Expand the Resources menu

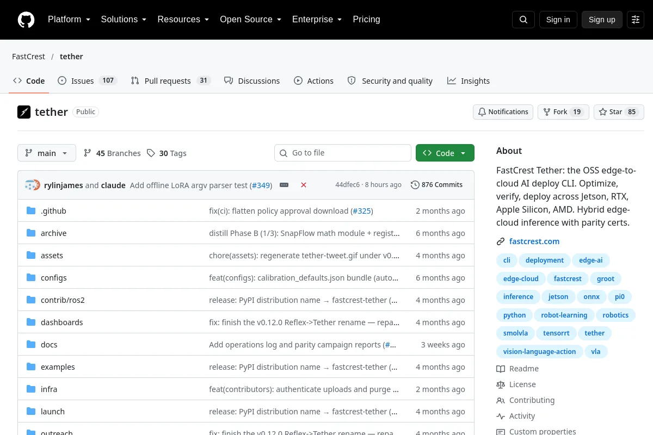(183, 20)
